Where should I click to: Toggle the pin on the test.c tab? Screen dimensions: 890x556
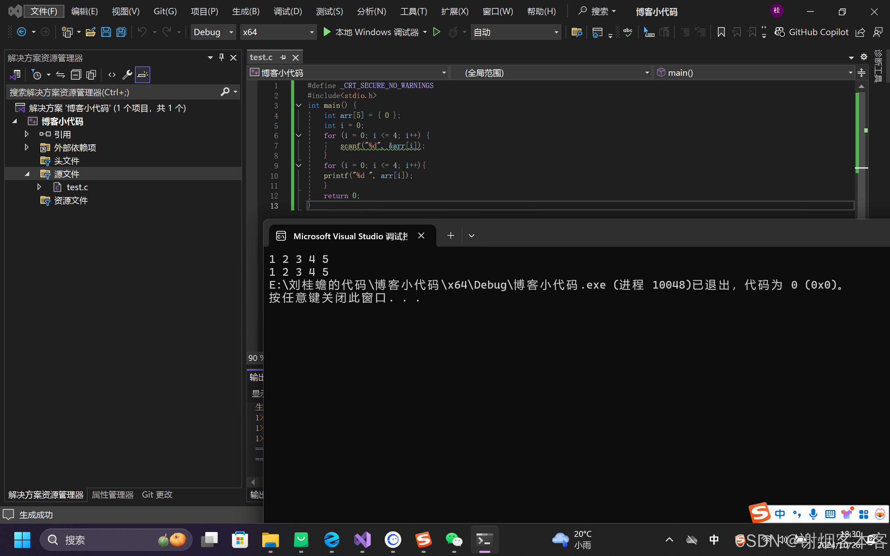[x=283, y=58]
